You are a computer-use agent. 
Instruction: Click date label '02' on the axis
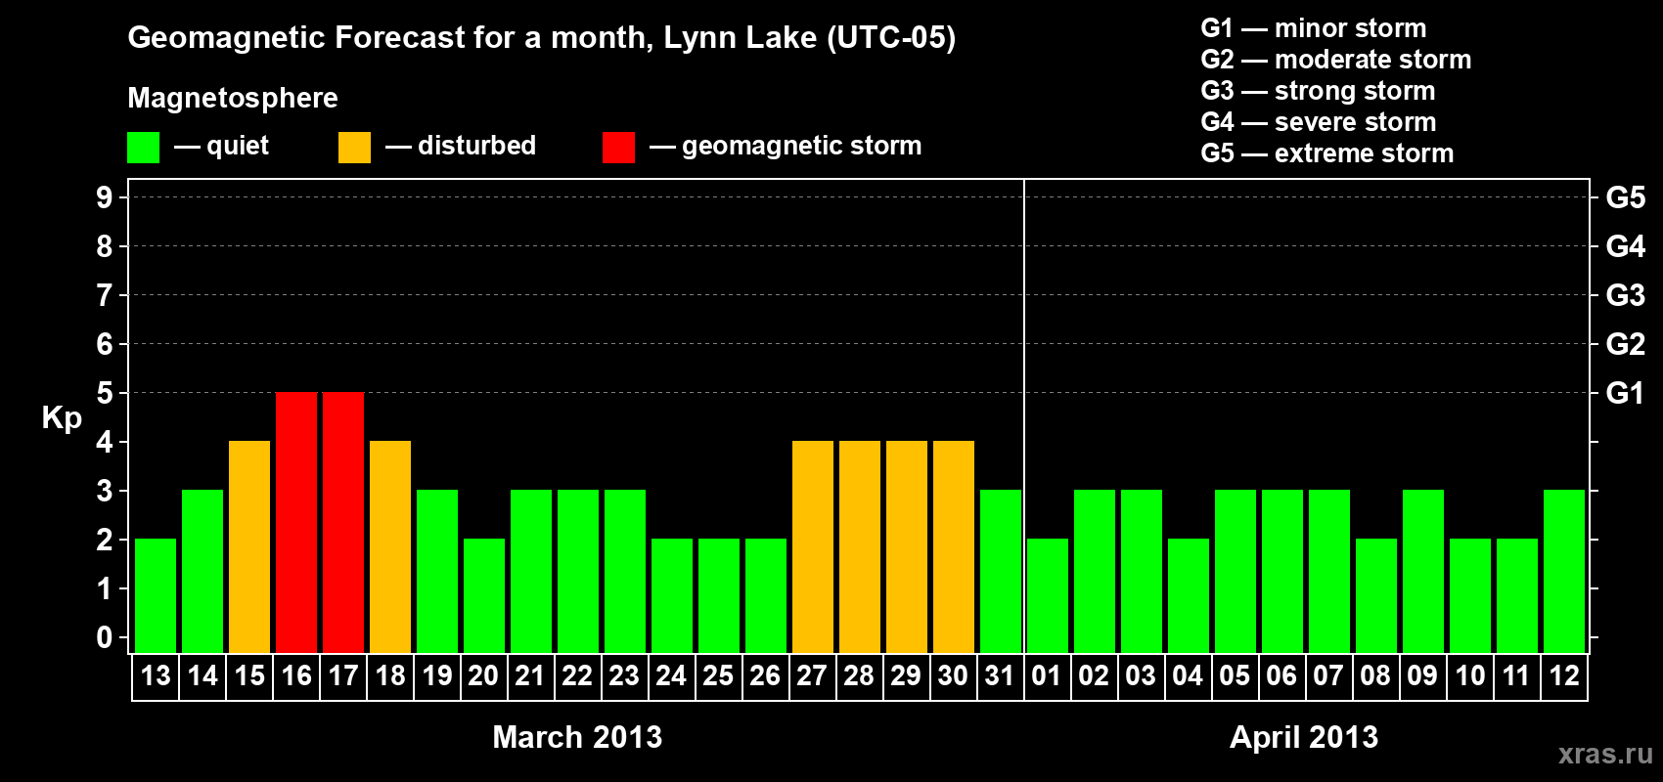[1094, 675]
